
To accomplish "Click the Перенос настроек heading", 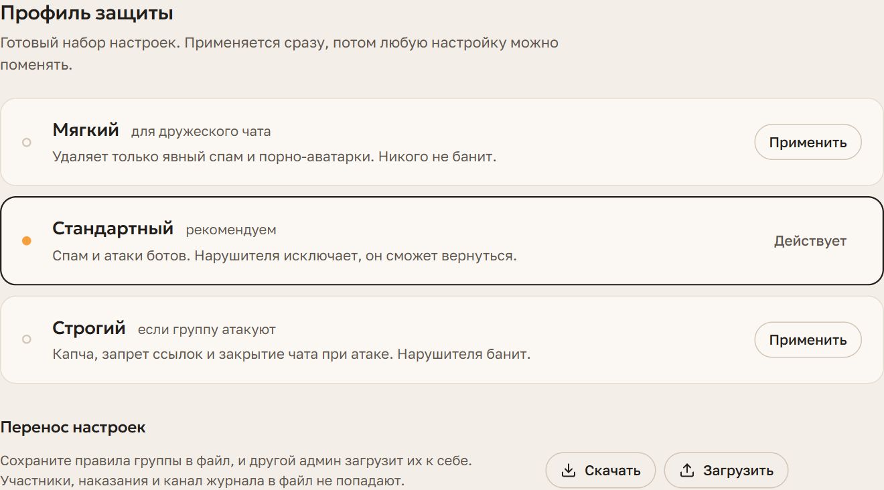I will (x=73, y=427).
